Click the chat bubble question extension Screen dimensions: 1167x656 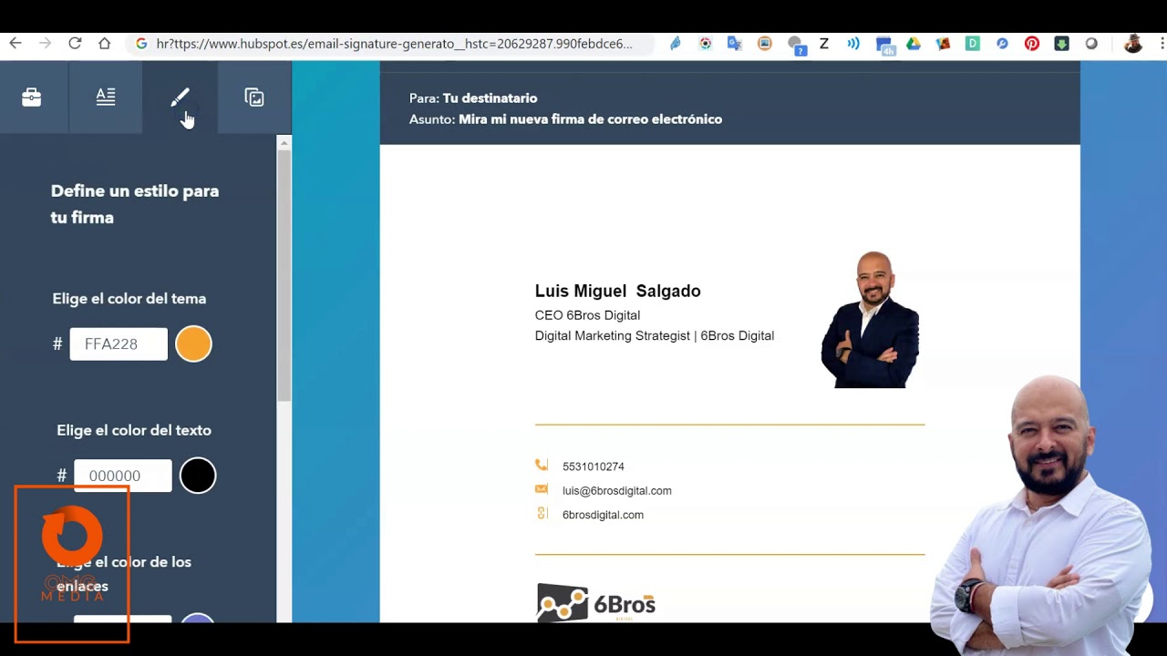tap(796, 46)
